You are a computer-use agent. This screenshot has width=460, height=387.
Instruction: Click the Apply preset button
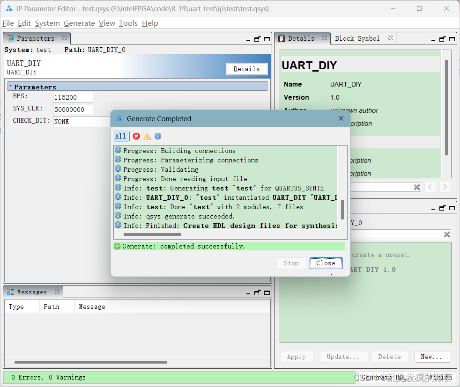(x=297, y=357)
